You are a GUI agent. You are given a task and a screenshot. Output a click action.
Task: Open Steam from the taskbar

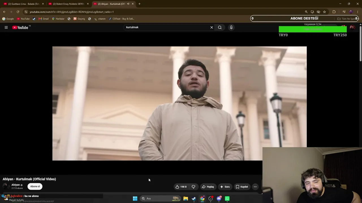[194, 198]
